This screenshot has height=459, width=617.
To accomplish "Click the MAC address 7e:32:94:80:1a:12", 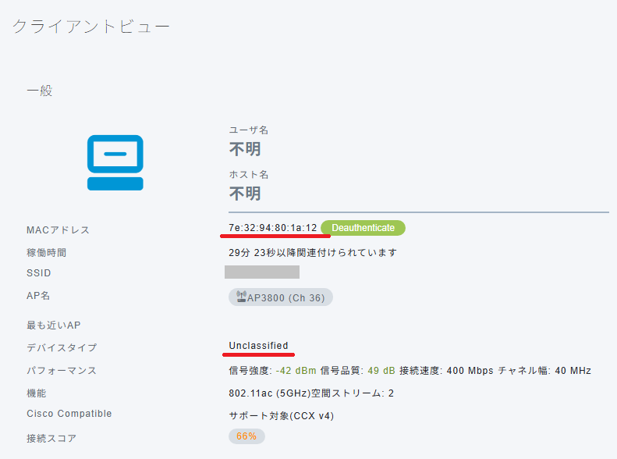I will tap(273, 228).
